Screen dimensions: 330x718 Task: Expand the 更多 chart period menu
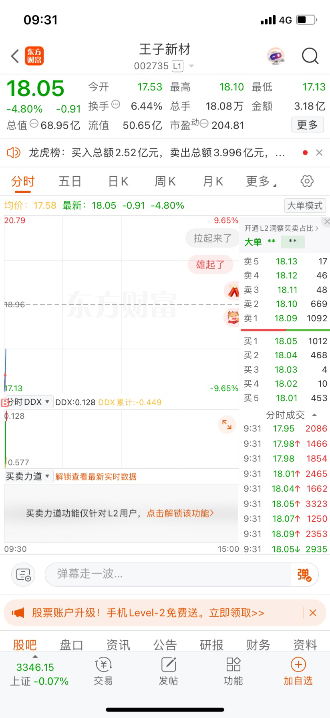(261, 182)
